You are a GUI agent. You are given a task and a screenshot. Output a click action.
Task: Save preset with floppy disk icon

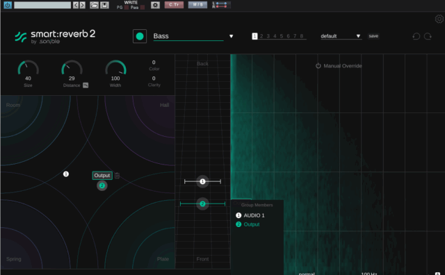104,5
